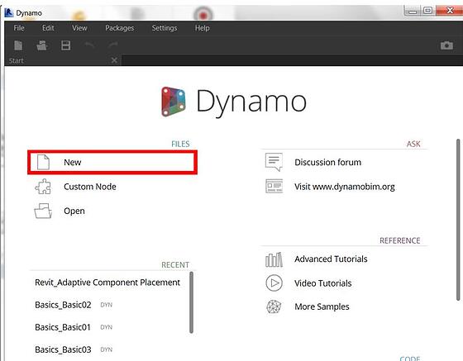Click the Redo arrow in toolbar

point(112,45)
